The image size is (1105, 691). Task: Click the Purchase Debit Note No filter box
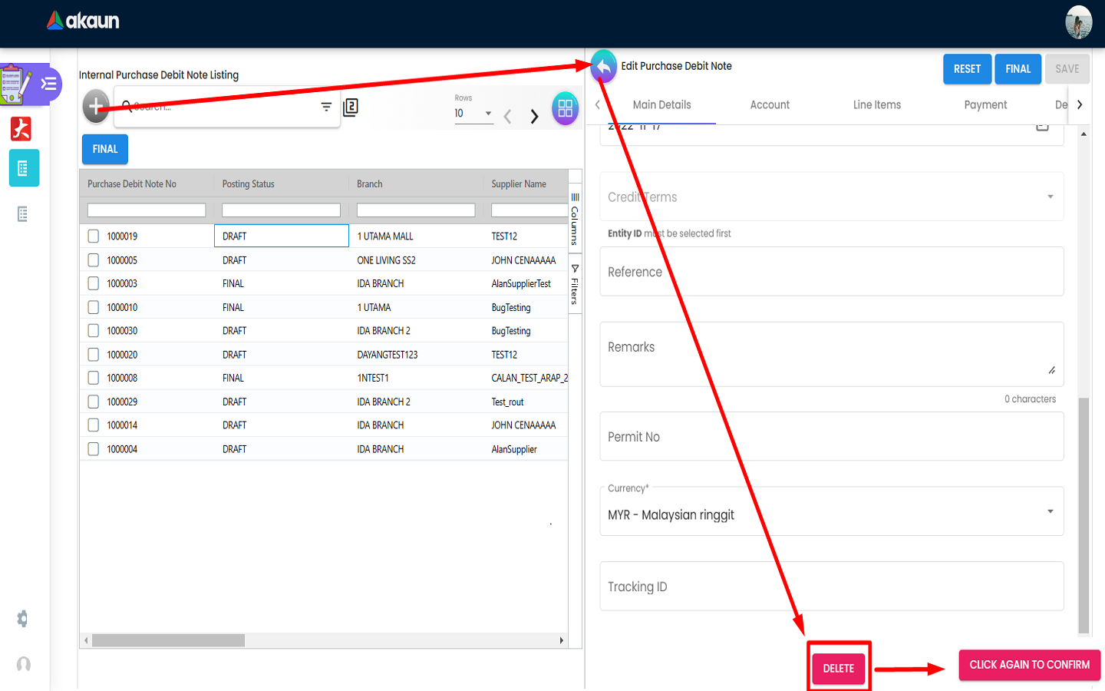point(147,210)
